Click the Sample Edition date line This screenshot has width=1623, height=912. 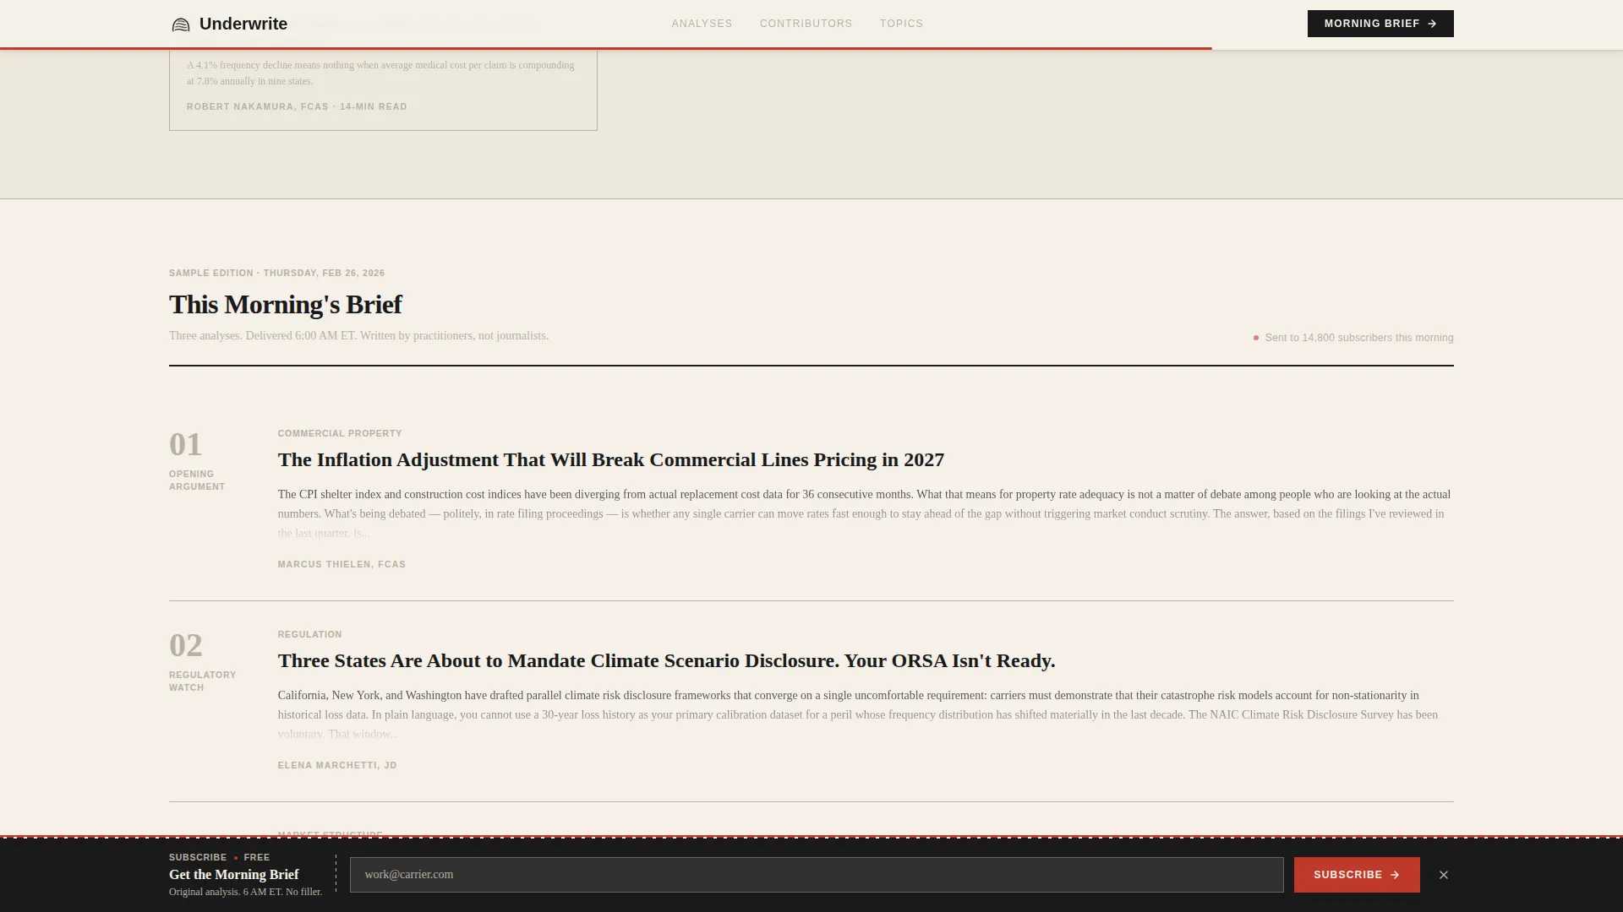(x=276, y=274)
